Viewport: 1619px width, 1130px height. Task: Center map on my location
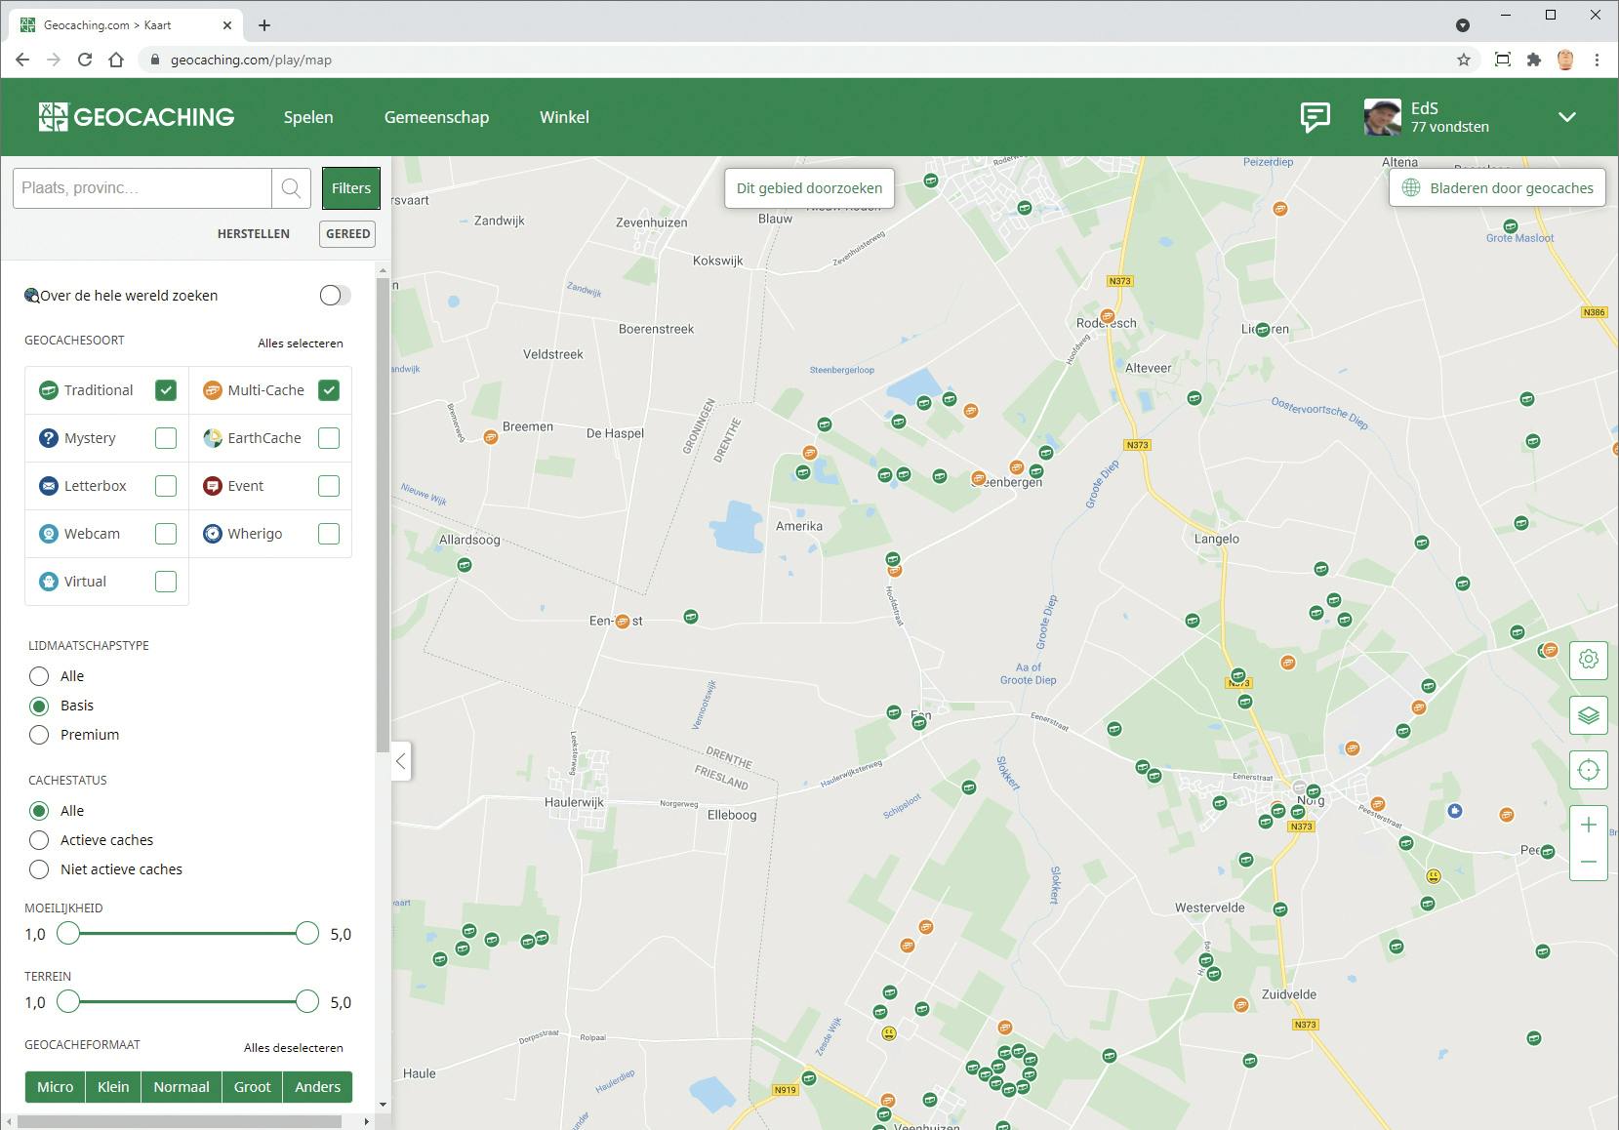tap(1588, 770)
